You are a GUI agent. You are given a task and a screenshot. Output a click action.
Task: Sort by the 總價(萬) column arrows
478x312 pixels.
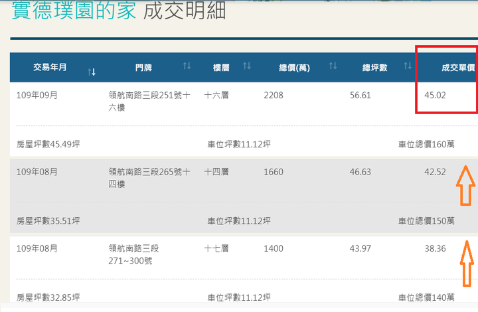coord(333,66)
